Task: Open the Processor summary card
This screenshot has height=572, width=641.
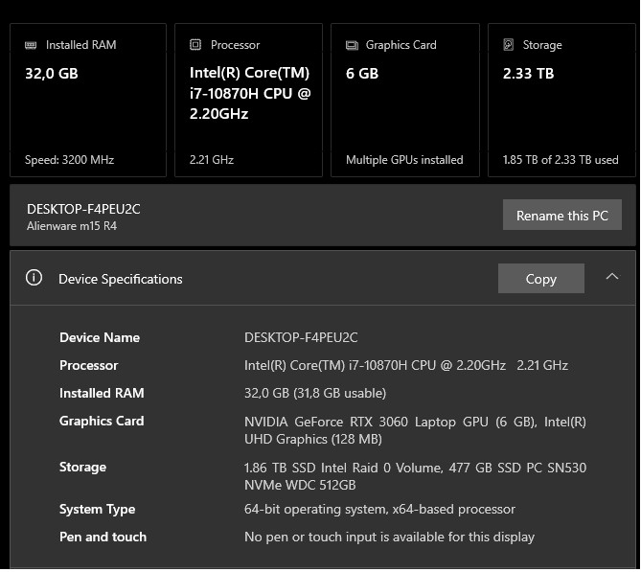Action: point(248,101)
